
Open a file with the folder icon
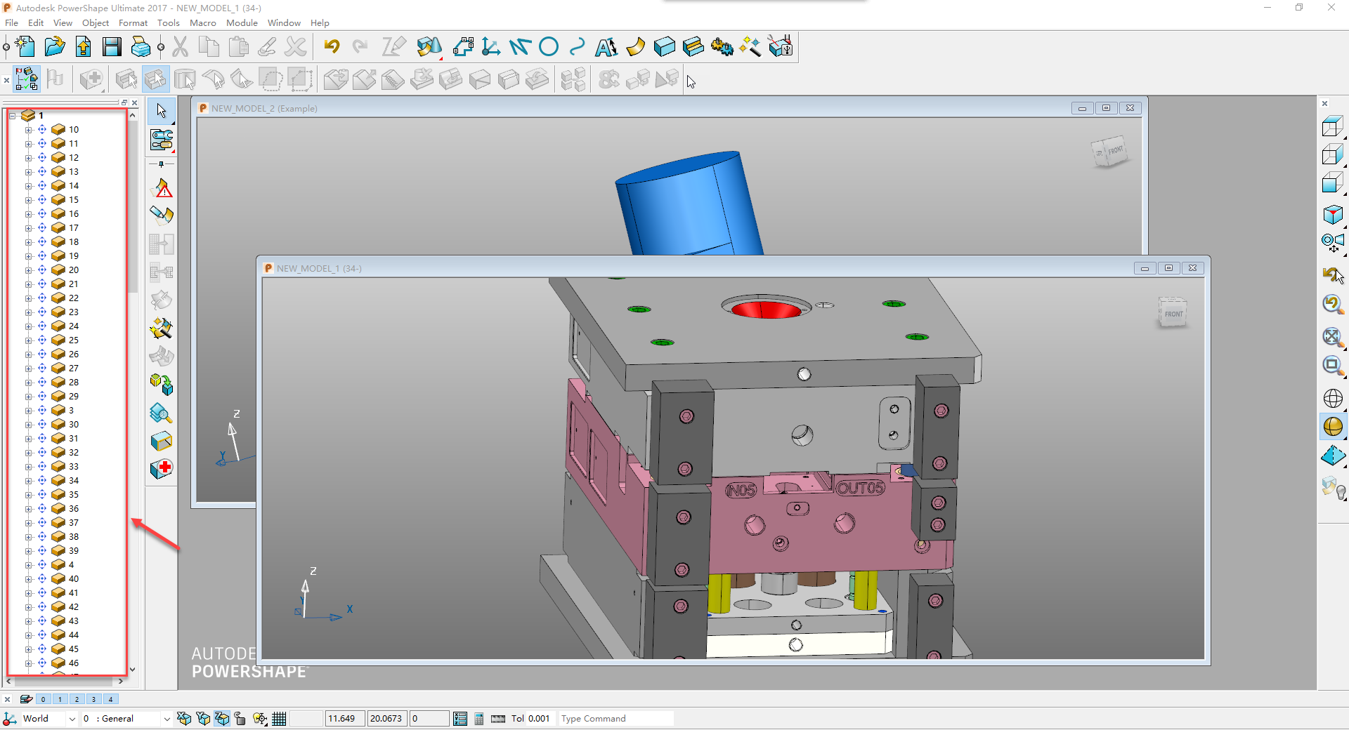(x=55, y=46)
